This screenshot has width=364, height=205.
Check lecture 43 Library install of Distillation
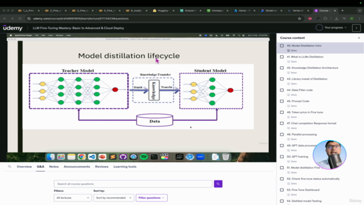282,79
